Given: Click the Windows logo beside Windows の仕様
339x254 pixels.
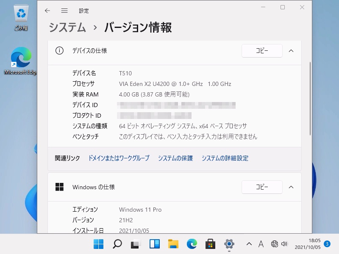Looking at the screenshot, I should pyautogui.click(x=59, y=187).
